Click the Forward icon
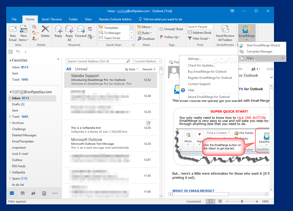Screen dimensions: 293x211 [81, 29]
